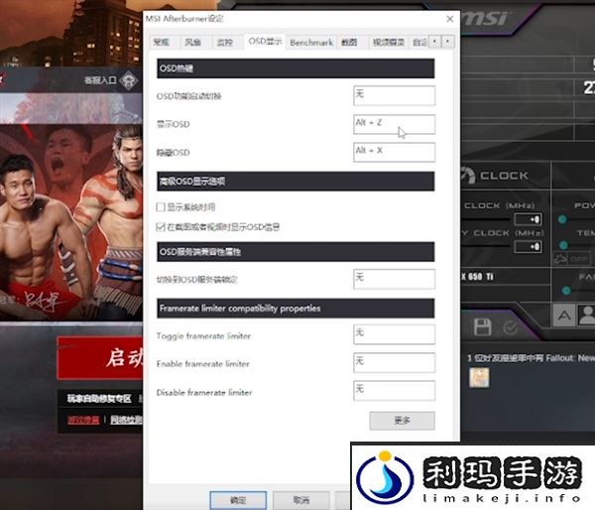The image size is (595, 510).
Task: Open the 视频摄录 tab
Action: [x=388, y=42]
